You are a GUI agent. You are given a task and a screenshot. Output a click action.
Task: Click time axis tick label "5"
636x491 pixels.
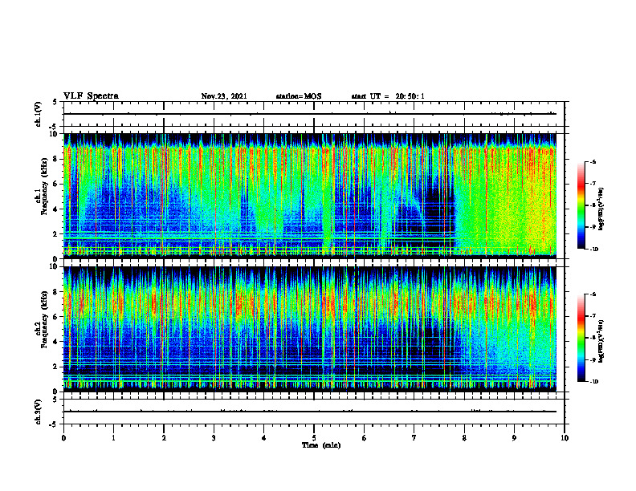(x=314, y=438)
